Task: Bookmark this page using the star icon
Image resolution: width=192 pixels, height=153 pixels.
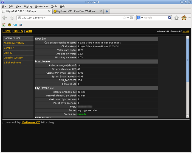Action: [x=125, y=18]
